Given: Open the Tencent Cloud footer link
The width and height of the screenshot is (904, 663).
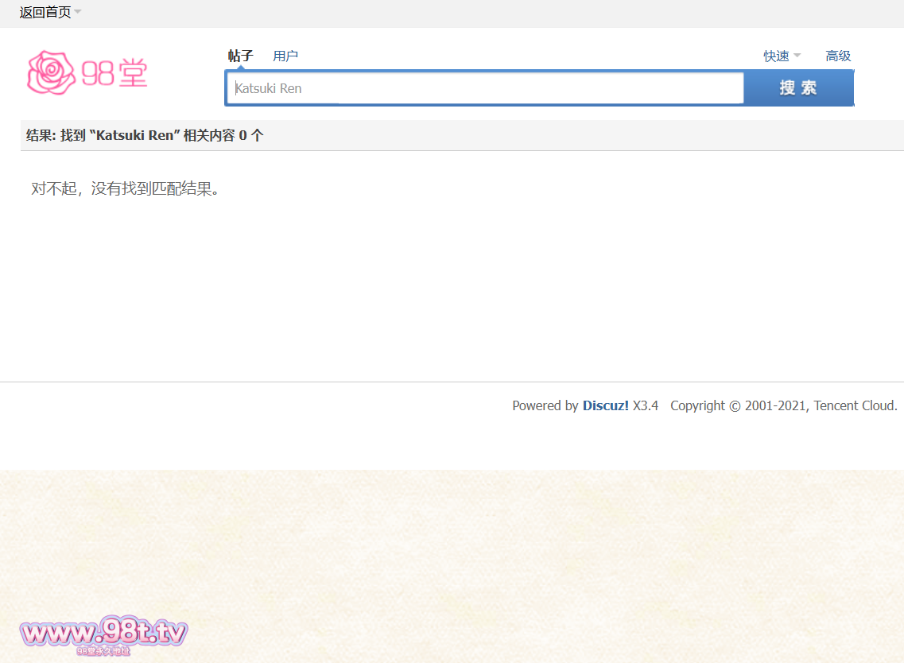Looking at the screenshot, I should 855,405.
